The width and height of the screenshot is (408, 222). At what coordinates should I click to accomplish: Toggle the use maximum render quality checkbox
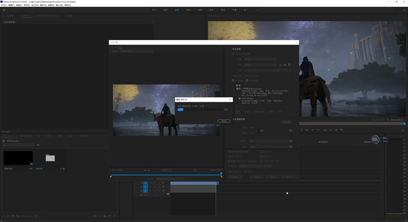click(229, 151)
